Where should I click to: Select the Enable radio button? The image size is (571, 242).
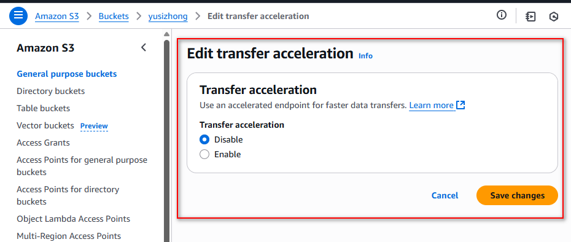click(204, 155)
